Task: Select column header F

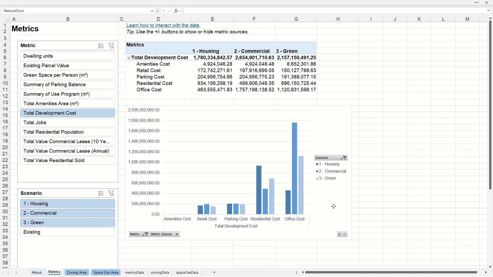Action: click(254, 19)
